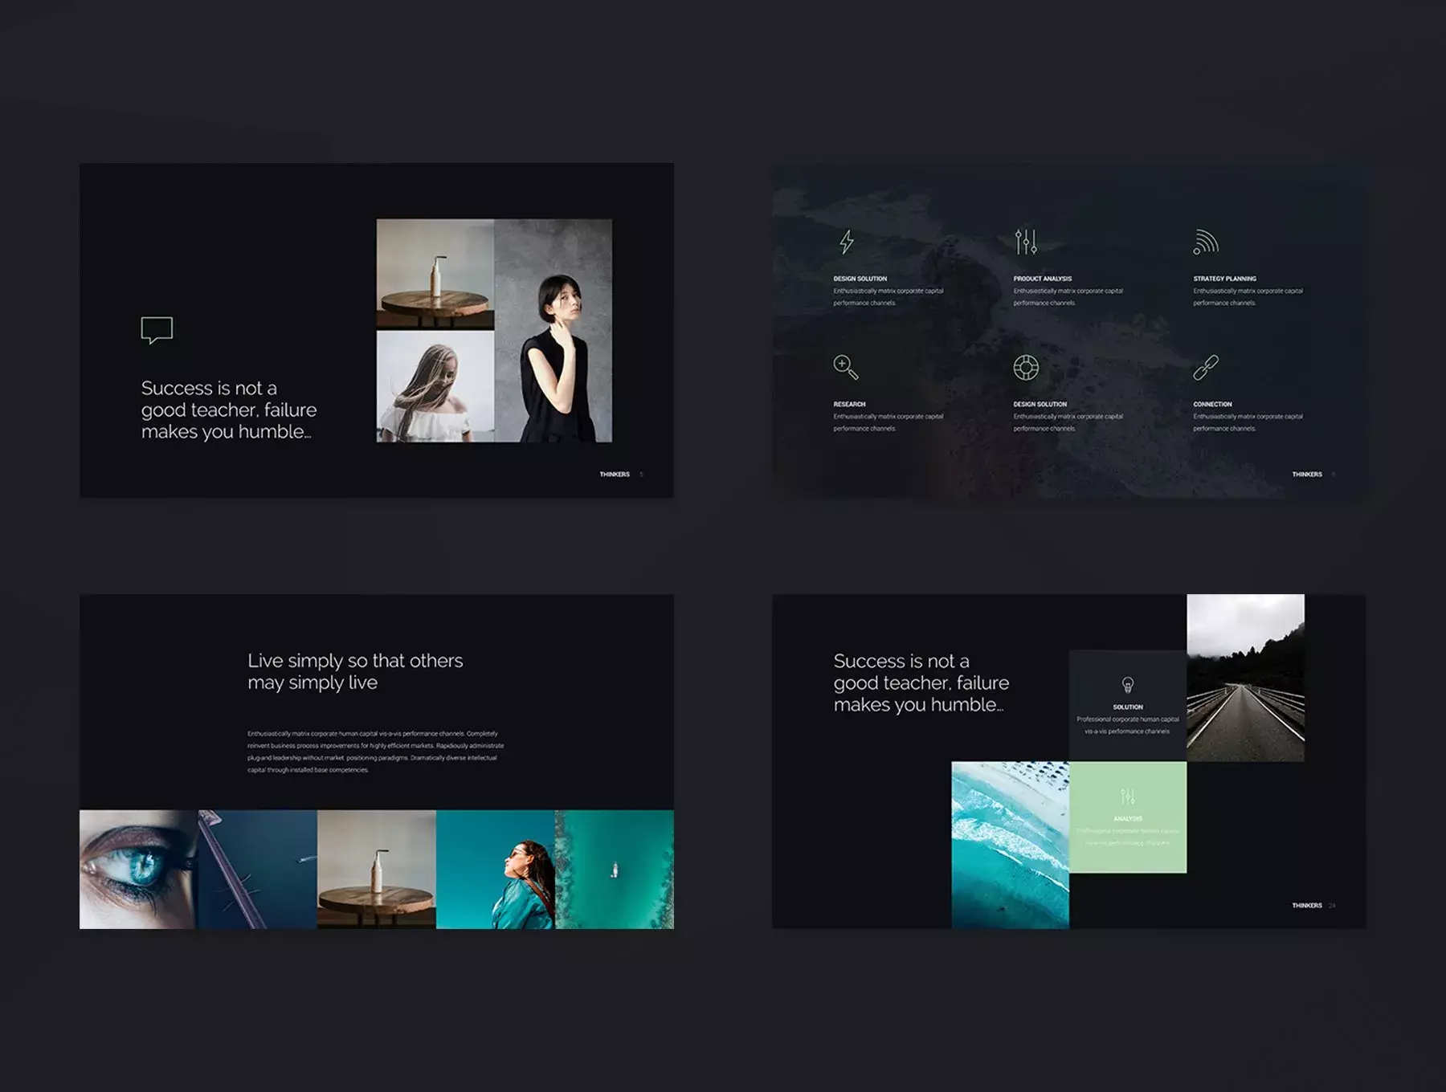The image size is (1446, 1092).
Task: Click the lifebuoy Design Solution icon
Action: 1026,367
